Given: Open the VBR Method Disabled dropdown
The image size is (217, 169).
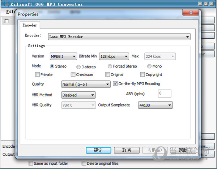Looking at the screenshot, I should point(78,95).
